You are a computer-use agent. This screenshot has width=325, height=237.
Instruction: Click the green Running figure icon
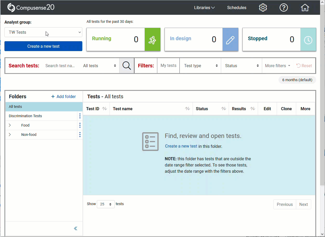click(152, 39)
